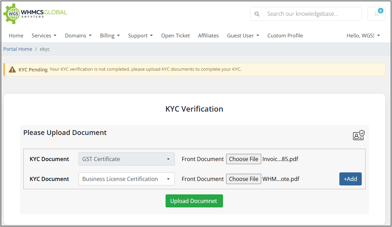The image size is (392, 227).
Task: Open the Custom Profile menu item
Action: [x=285, y=36]
